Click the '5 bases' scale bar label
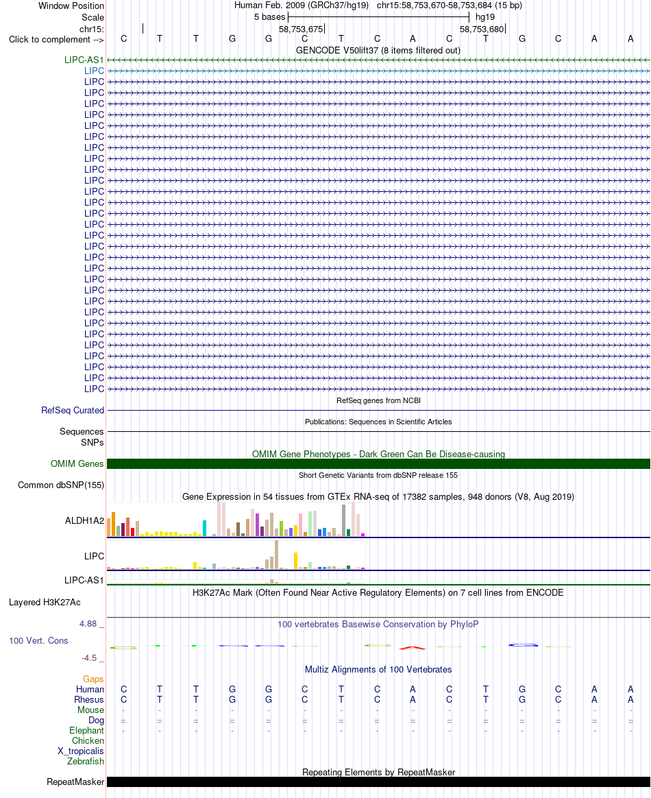The image size is (651, 798). (269, 17)
